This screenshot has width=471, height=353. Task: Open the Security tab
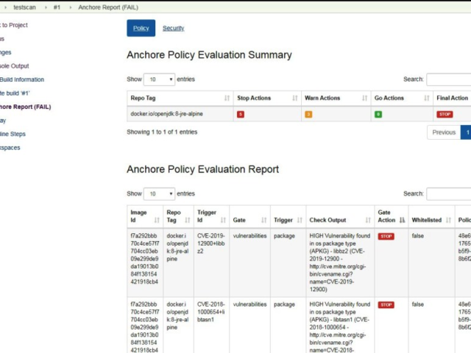[174, 28]
